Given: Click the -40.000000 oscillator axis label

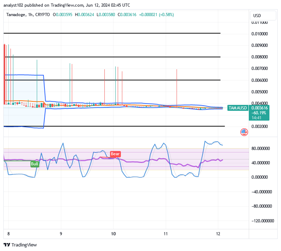Looking at the screenshot, I should pos(262,192).
